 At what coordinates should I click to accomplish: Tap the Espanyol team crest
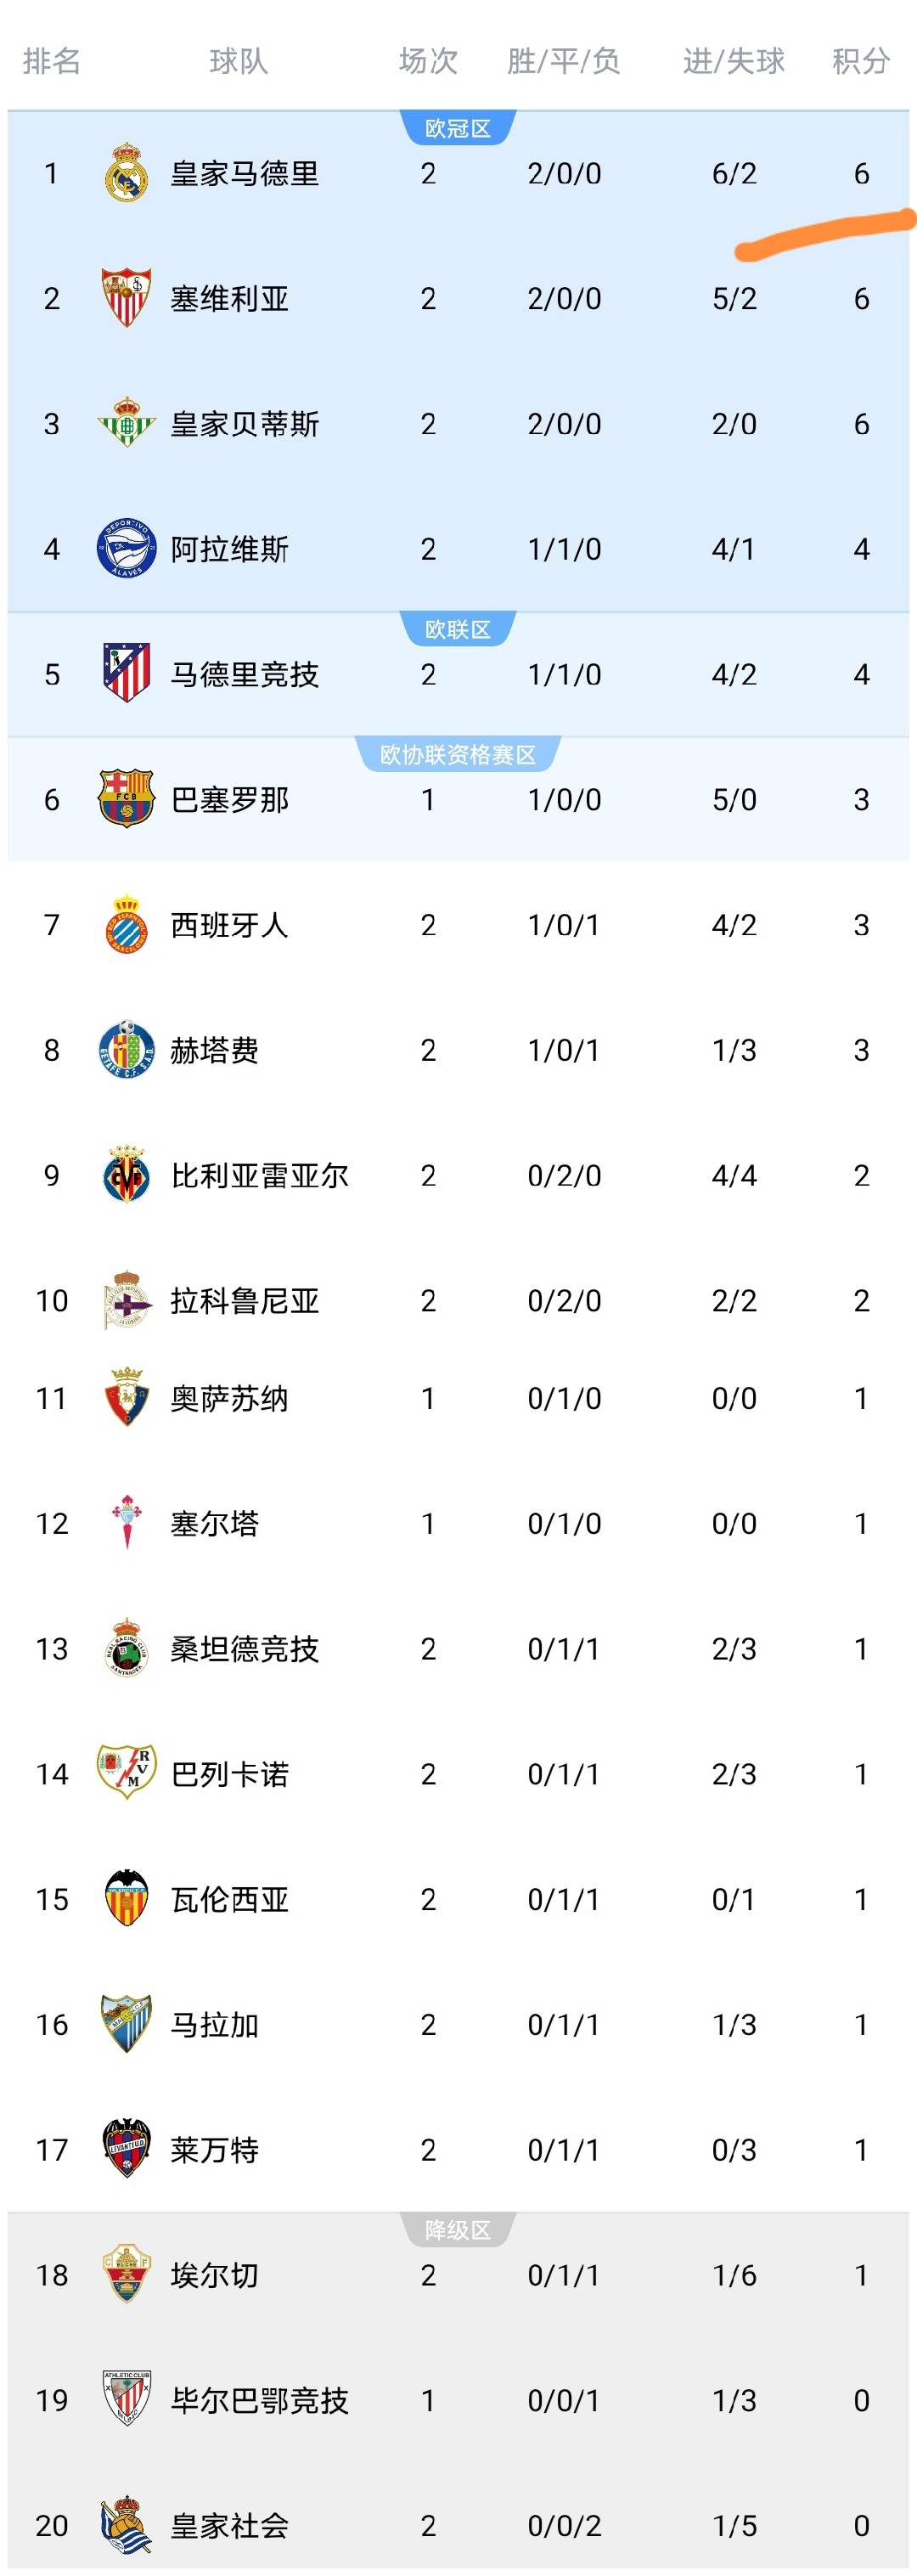coord(126,923)
